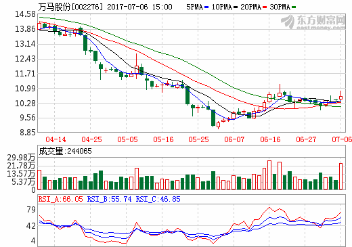Click the 13.57万 volume axis label

21,174
